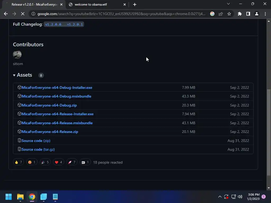
Task: Click the browser back arrow
Action: [x=6, y=14]
